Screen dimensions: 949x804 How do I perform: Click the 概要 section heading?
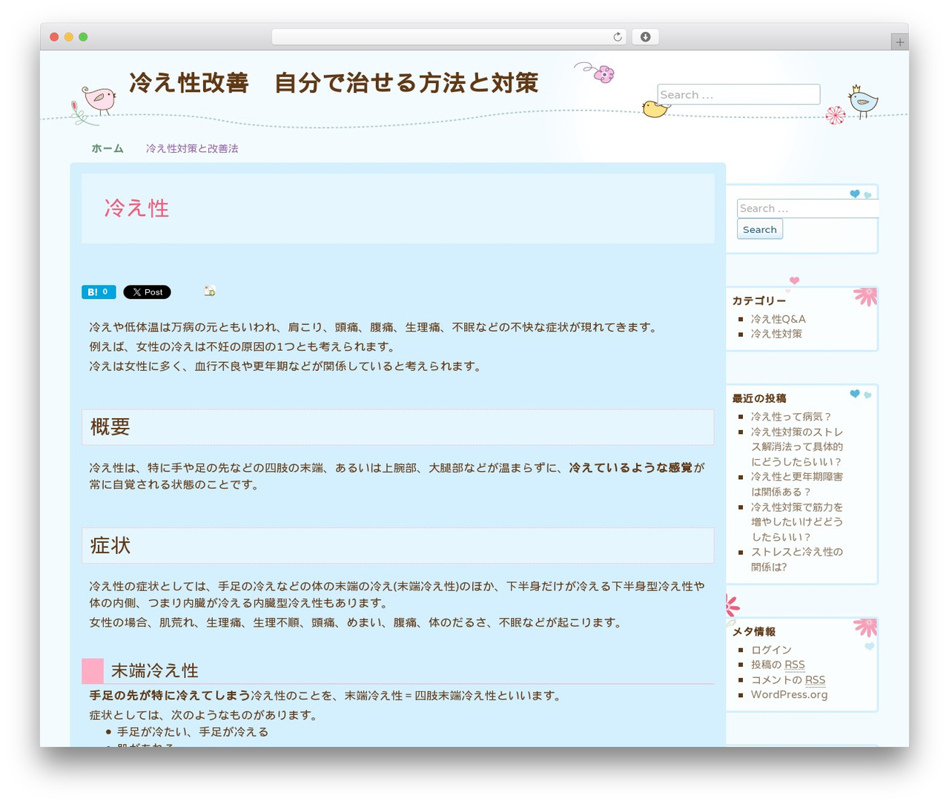pyautogui.click(x=110, y=427)
